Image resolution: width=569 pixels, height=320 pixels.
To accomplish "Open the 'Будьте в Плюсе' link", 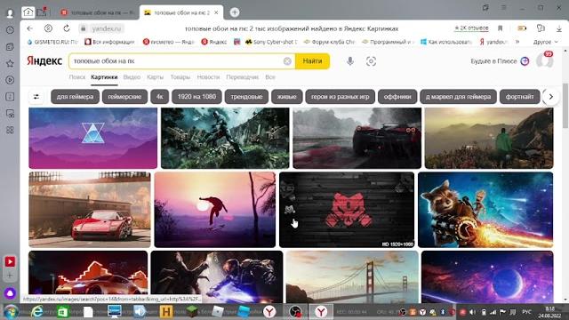I will pyautogui.click(x=500, y=61).
